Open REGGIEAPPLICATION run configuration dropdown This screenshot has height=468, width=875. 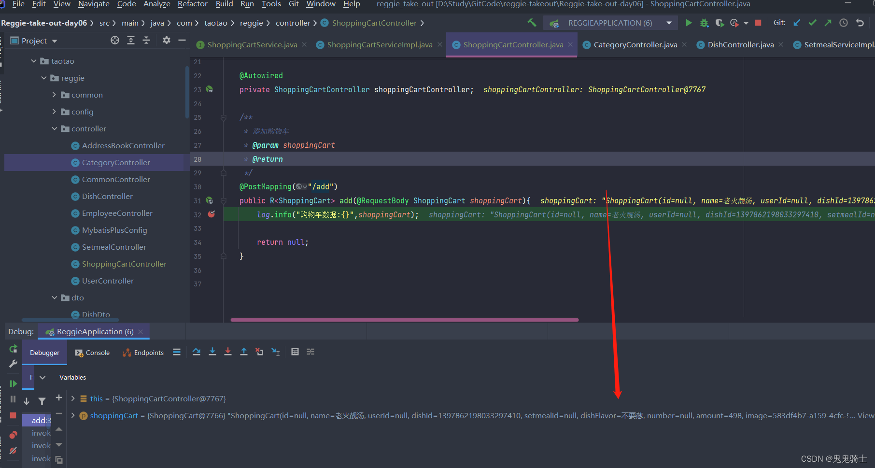(669, 23)
